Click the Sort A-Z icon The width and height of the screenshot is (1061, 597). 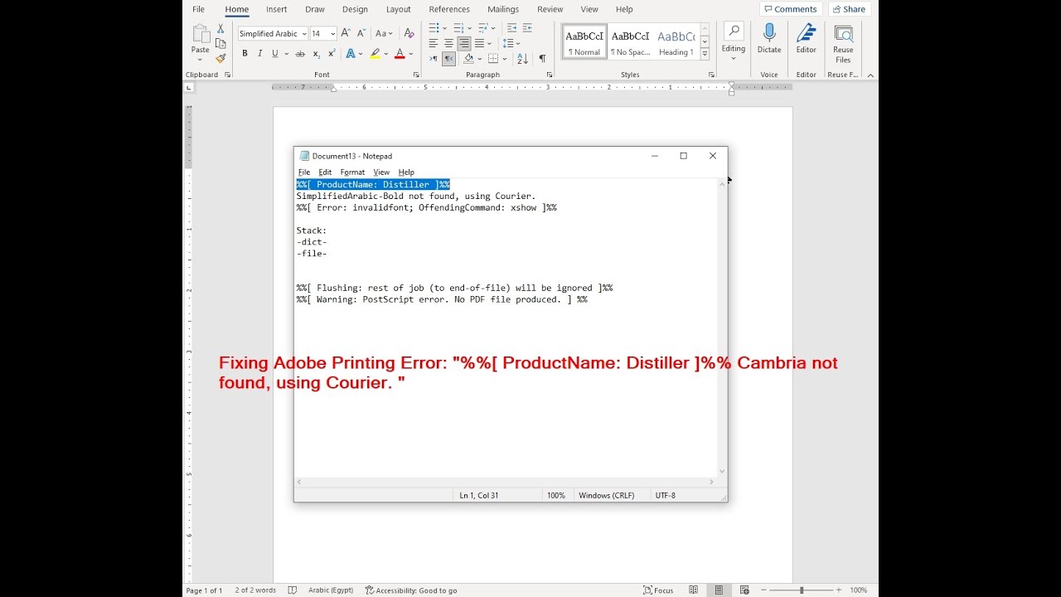coord(522,59)
